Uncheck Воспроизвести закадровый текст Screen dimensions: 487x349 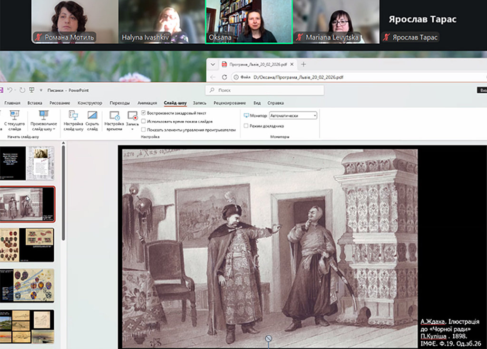pyautogui.click(x=144, y=113)
